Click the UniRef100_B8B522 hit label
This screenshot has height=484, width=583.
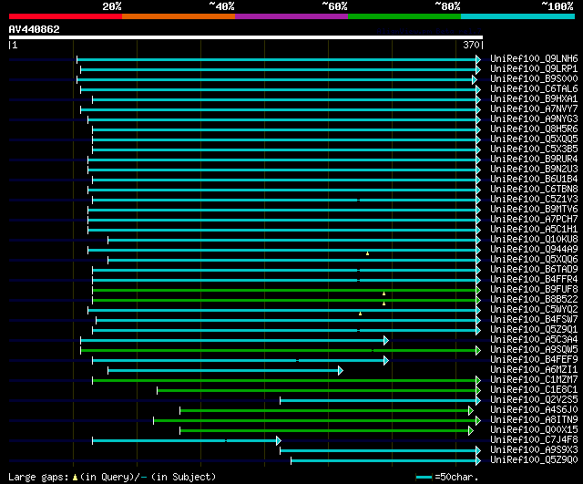534,300
